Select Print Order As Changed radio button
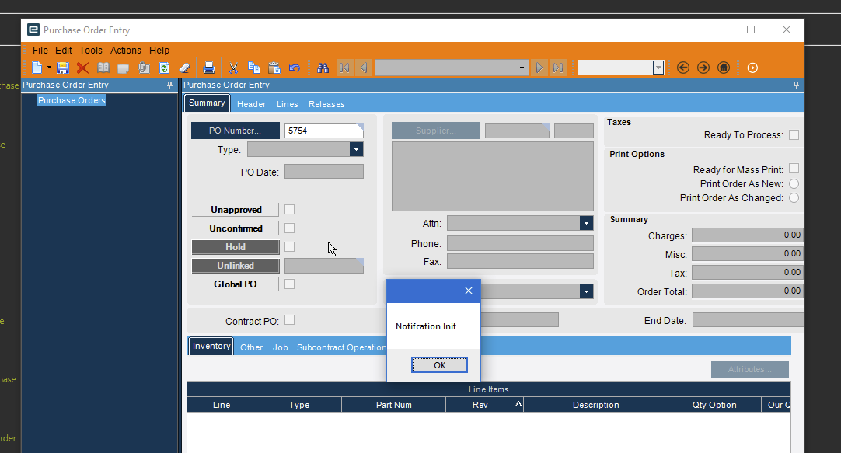This screenshot has width=841, height=453. click(x=794, y=198)
